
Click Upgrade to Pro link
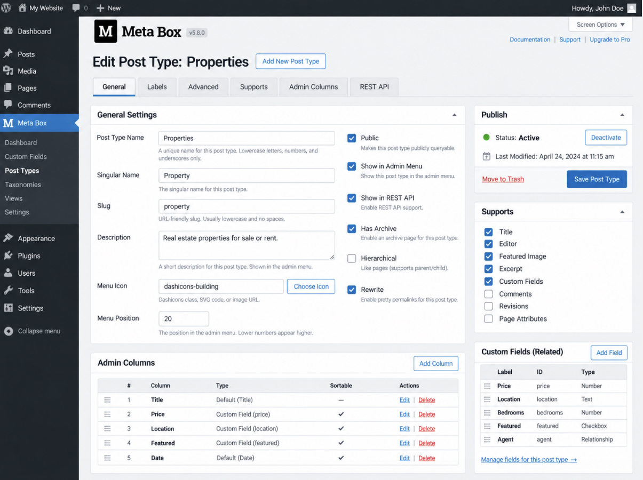coord(610,39)
